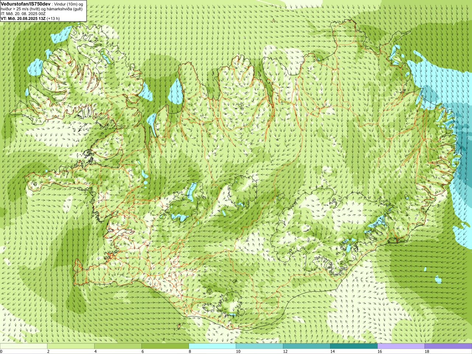Click the 'Vindur (10m) og' text
Image resolution: width=472 pixels, height=354 pixels.
(69, 4)
